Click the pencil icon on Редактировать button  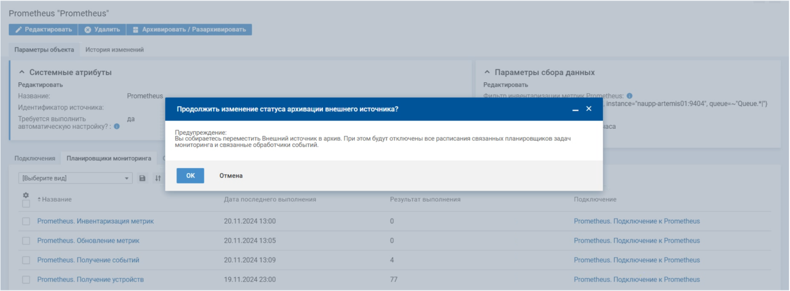pyautogui.click(x=18, y=30)
